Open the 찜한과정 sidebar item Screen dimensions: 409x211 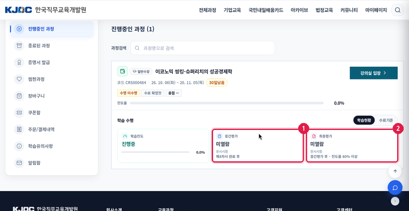point(52,79)
